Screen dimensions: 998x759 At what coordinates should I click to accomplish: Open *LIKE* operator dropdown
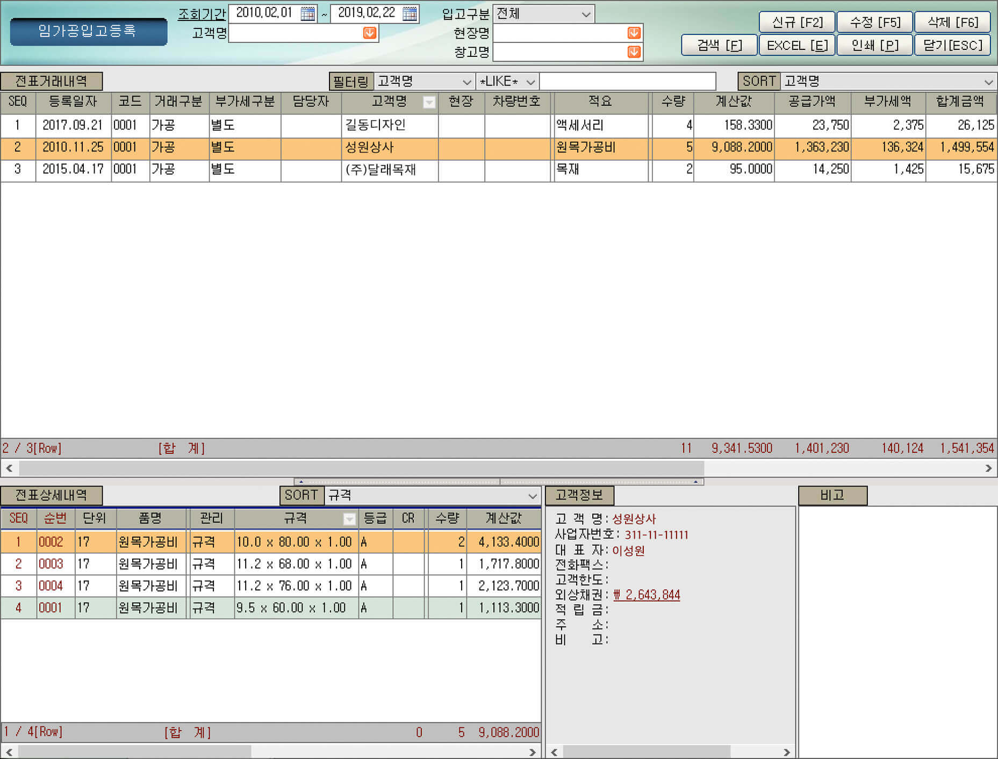pyautogui.click(x=530, y=82)
